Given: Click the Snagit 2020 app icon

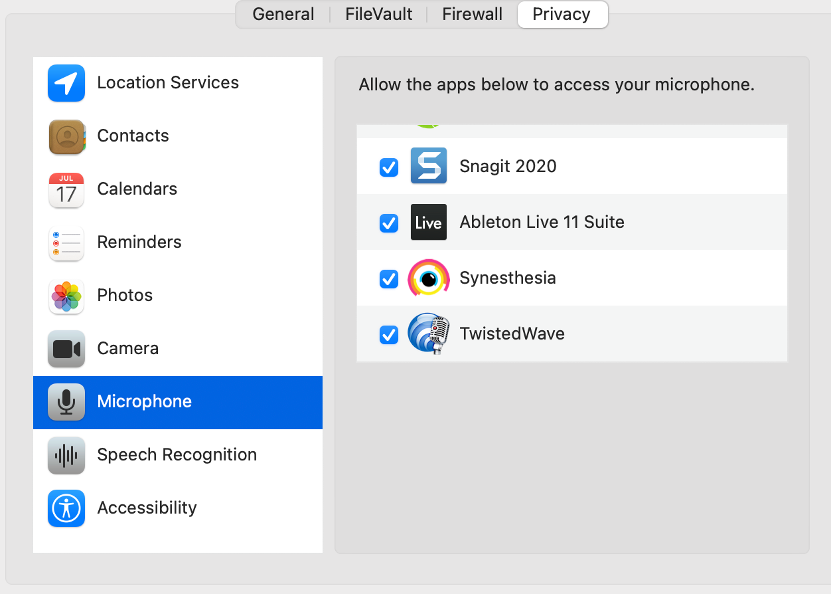Looking at the screenshot, I should coord(428,166).
